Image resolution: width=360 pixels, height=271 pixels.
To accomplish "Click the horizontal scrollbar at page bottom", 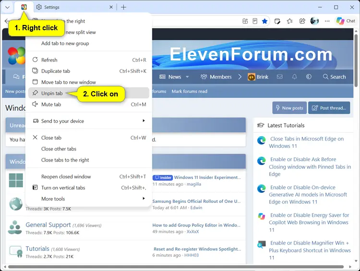I will 176,267.
